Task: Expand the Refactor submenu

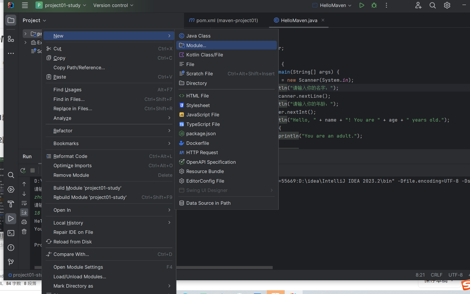Action: pyautogui.click(x=110, y=131)
